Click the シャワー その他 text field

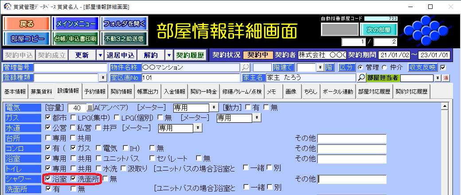[x=352, y=179]
